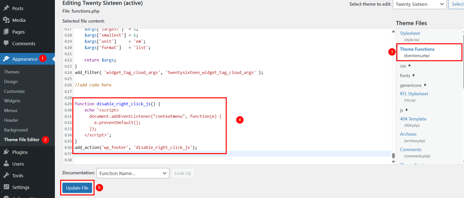Click the code editor scrollbar thumb
Image resolution: width=464 pixels, height=198 pixels.
(x=393, y=156)
